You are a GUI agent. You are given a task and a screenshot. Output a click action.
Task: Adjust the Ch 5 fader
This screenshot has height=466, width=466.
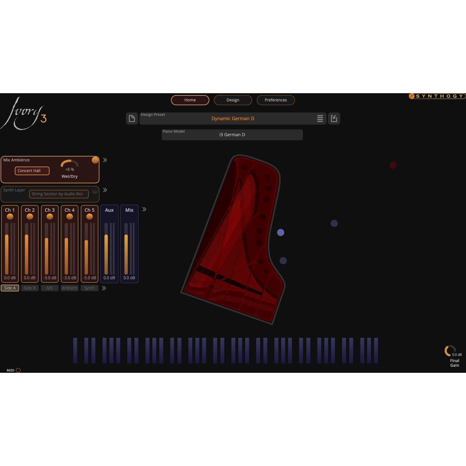[x=86, y=249]
